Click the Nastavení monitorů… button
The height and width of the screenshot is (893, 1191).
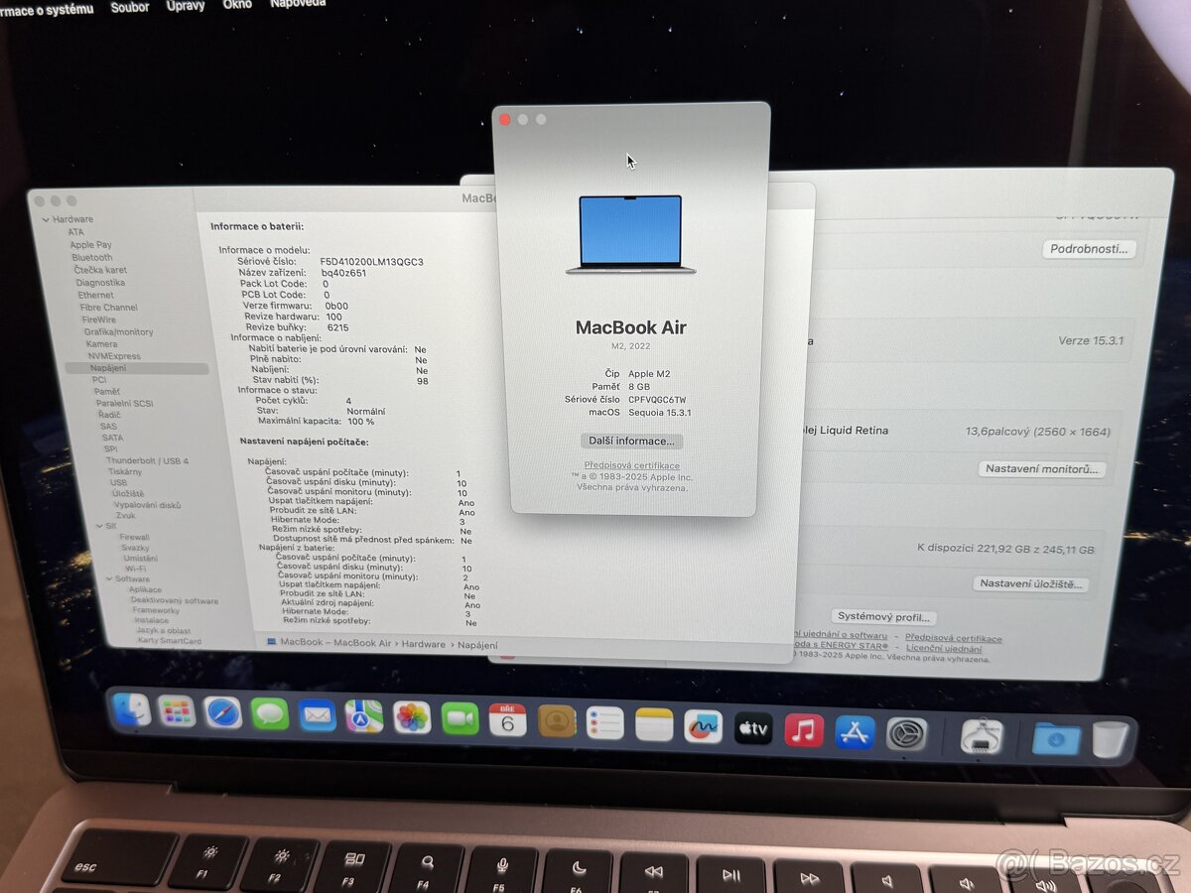(x=1041, y=468)
